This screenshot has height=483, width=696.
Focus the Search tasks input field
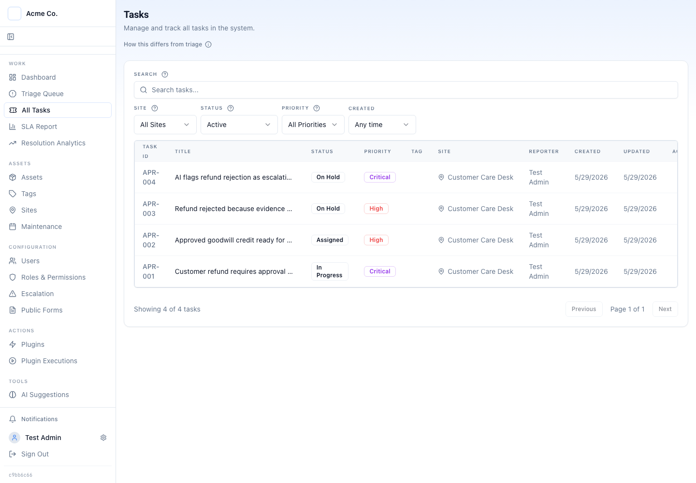(x=406, y=90)
